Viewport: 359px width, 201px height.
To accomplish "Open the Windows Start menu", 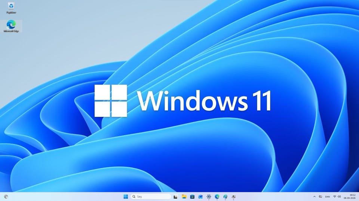I will pyautogui.click(x=126, y=197).
